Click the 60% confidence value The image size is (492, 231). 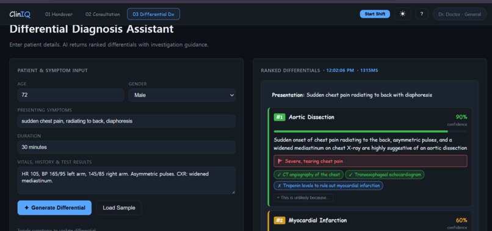[x=461, y=221]
